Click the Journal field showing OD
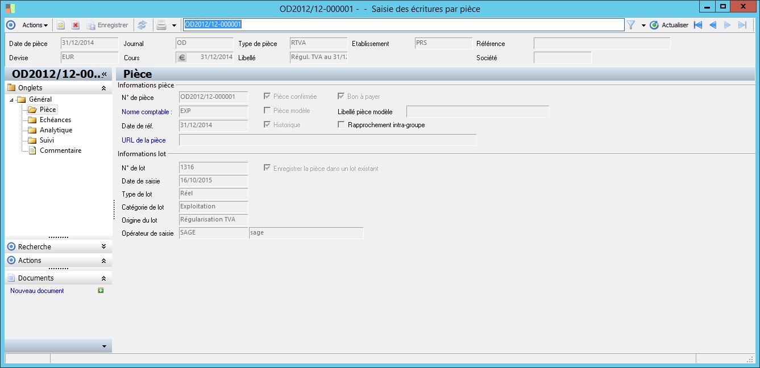The width and height of the screenshot is (760, 368). 204,43
